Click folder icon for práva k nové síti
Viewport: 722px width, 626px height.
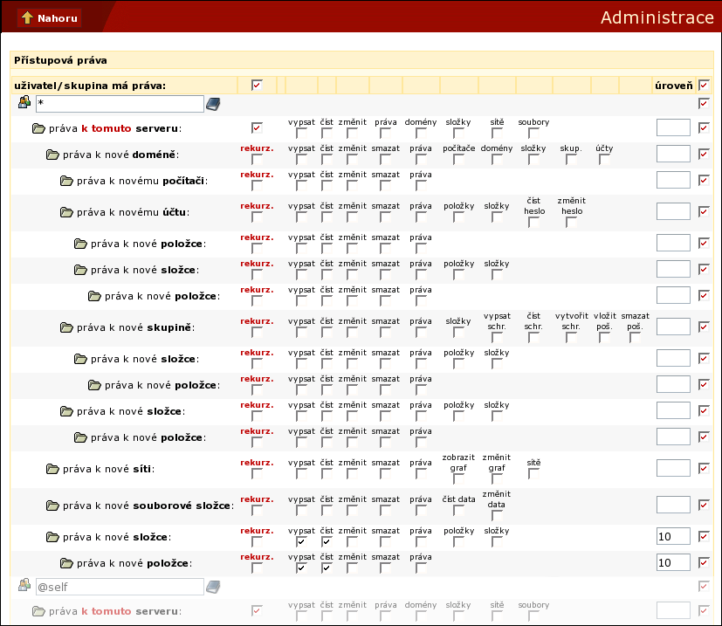pos(52,469)
